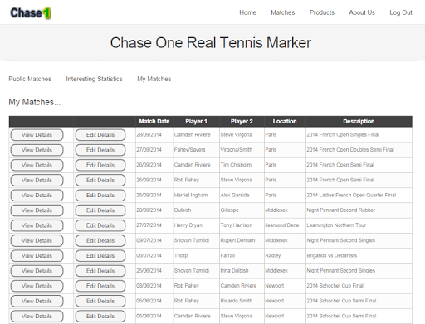Edit details of 2014 French Open Singles Final

pos(100,135)
